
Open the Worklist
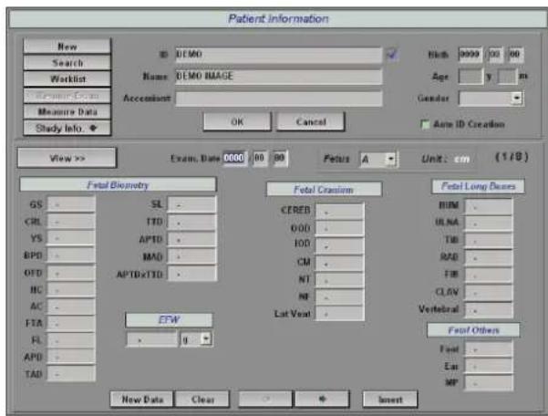click(x=67, y=79)
